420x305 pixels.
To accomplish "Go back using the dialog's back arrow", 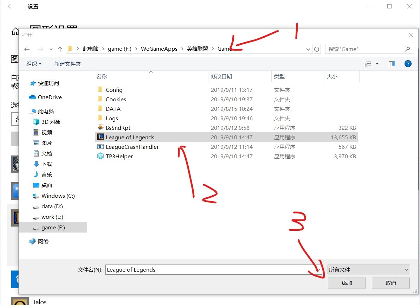I will [27, 49].
